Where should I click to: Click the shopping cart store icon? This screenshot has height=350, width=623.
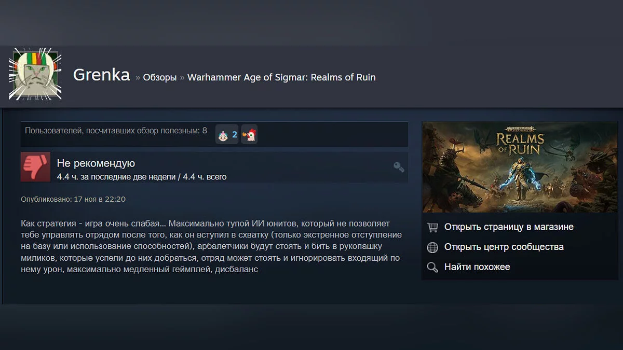pos(432,227)
